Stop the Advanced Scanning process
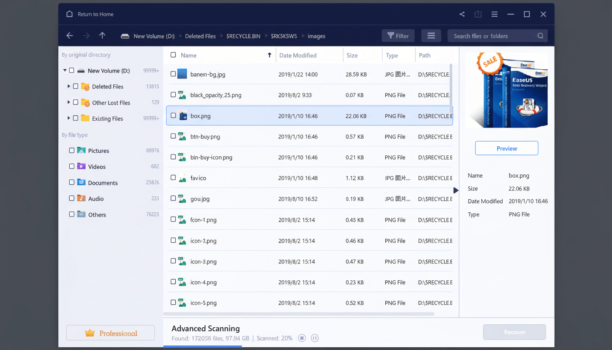Viewport: 612px width, 350px height. 302,338
